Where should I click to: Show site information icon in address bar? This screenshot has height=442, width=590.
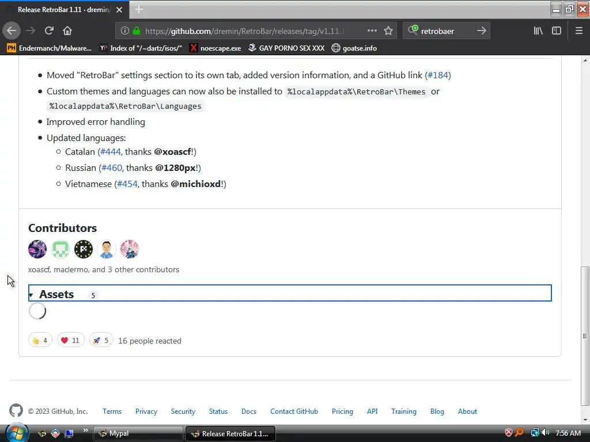click(125, 31)
